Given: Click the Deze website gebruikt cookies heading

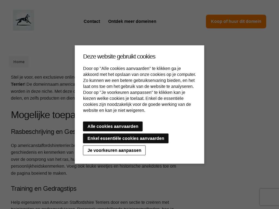Looking at the screenshot, I should [119, 57].
